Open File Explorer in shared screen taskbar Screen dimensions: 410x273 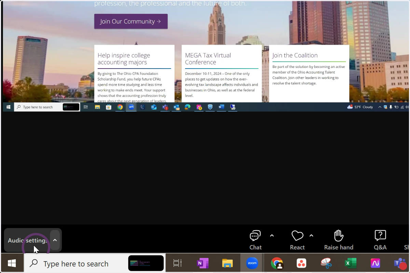tap(97, 107)
